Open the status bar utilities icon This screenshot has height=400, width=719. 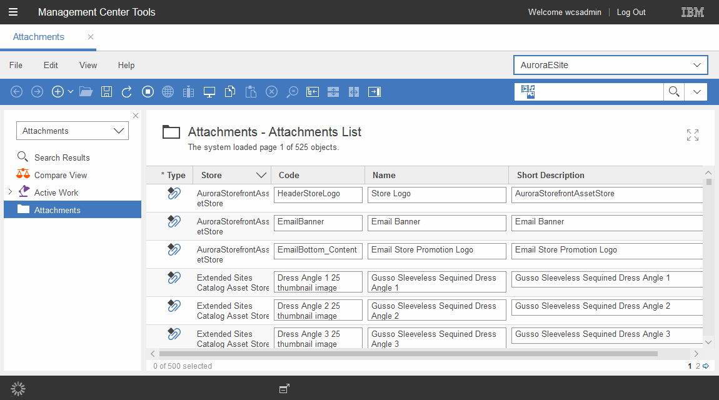[x=284, y=389]
